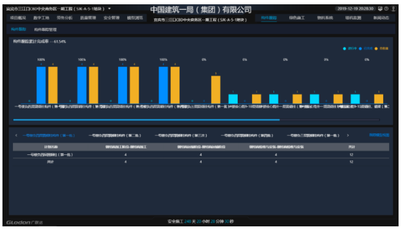The image size is (401, 230).
Task: Click the 一号楼负四层钢柱(第一批) table row name
Action: [50, 155]
